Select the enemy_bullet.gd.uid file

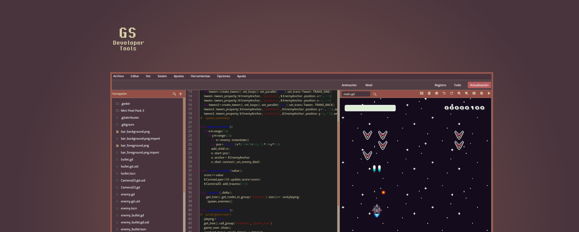[x=135, y=222]
